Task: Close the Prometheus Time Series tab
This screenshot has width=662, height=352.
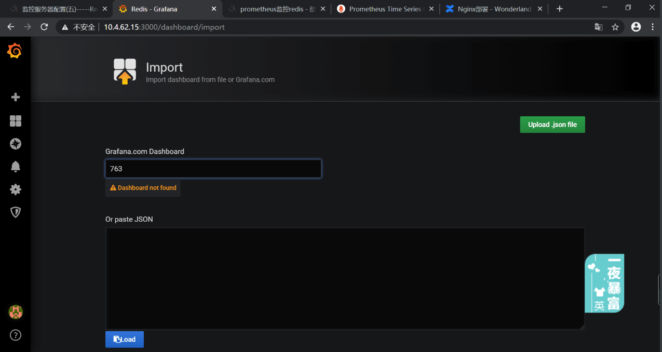Action: tap(431, 9)
